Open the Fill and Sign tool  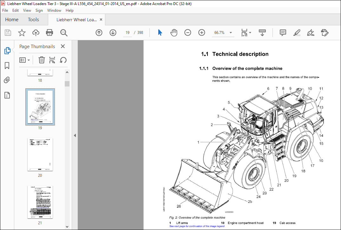click(311, 33)
